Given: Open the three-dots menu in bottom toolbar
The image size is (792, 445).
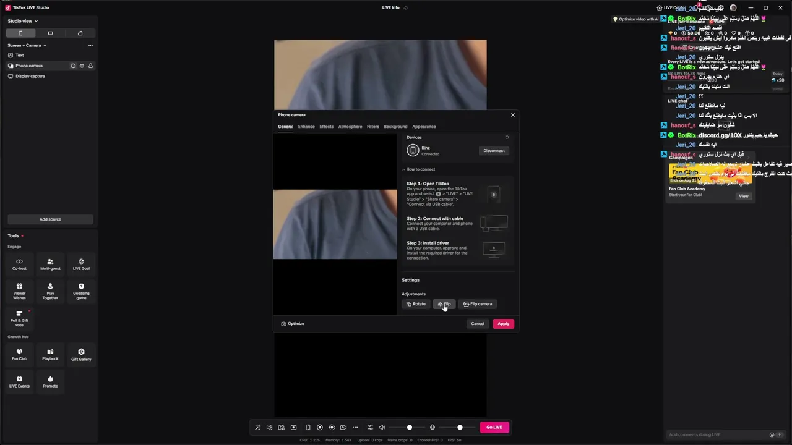Looking at the screenshot, I should point(355,427).
